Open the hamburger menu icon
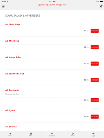The height and width of the screenshot is (138, 104). point(3,7)
